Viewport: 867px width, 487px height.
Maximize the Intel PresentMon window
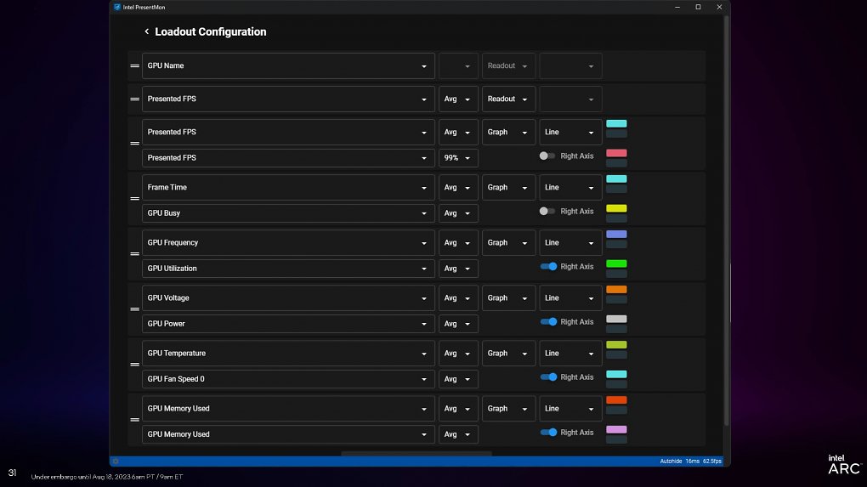pos(698,7)
